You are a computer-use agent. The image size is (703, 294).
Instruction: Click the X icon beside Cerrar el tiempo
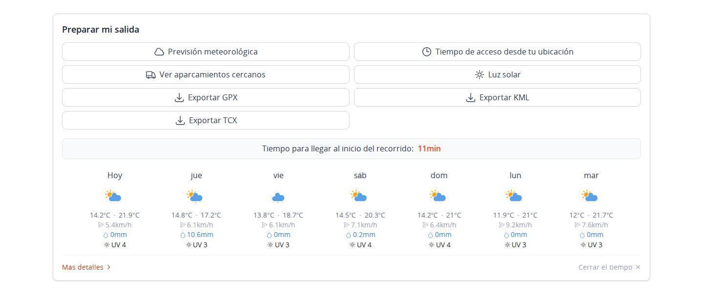coord(638,267)
